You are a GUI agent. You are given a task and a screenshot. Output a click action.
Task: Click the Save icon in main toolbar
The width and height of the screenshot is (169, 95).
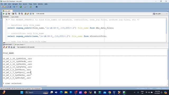coord(7,7)
